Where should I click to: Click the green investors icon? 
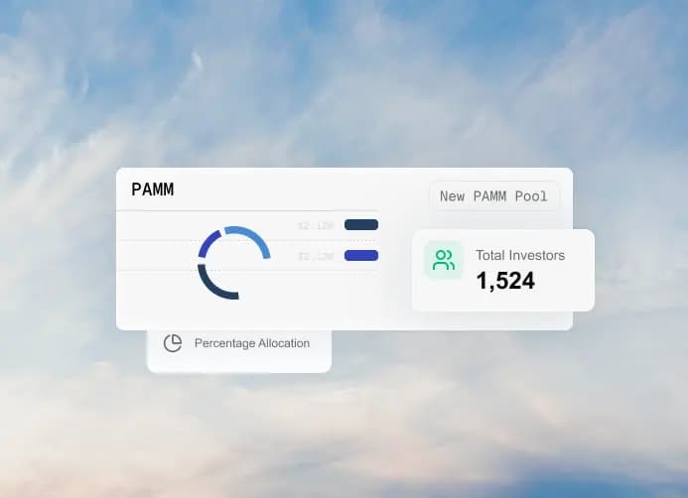(x=443, y=260)
